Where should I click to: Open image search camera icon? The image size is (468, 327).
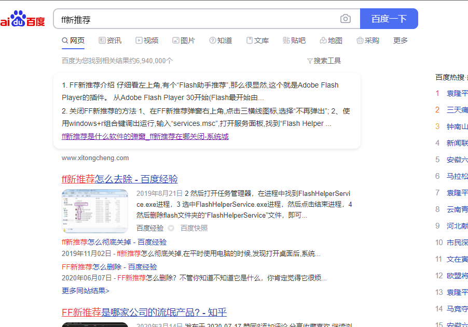tap(346, 19)
